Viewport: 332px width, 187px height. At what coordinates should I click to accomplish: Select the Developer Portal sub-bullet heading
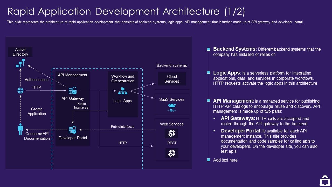241,131
